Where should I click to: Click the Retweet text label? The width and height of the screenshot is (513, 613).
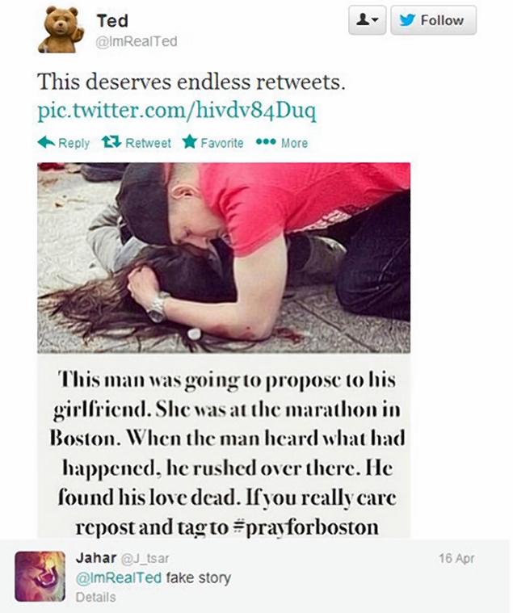pyautogui.click(x=148, y=143)
